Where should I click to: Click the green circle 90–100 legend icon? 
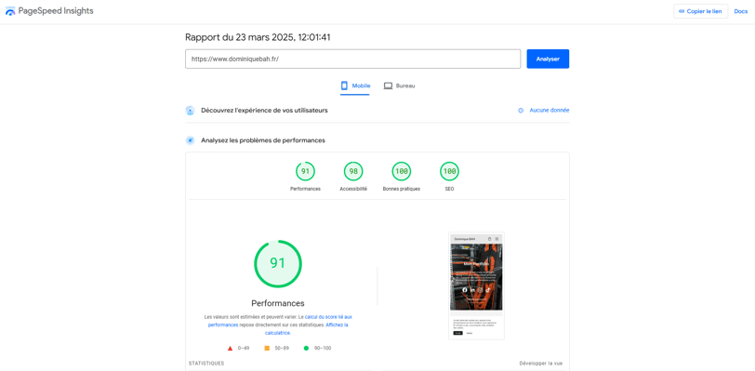click(x=306, y=348)
